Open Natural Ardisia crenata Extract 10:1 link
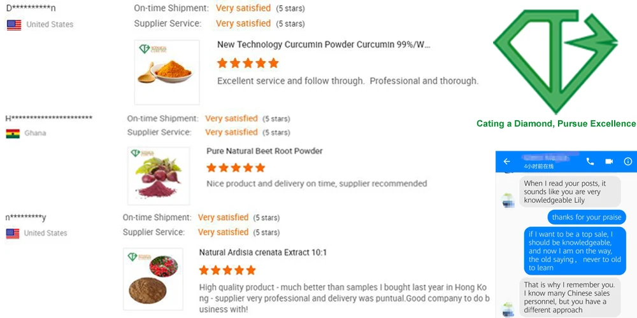This screenshot has width=637, height=318. pyautogui.click(x=263, y=252)
